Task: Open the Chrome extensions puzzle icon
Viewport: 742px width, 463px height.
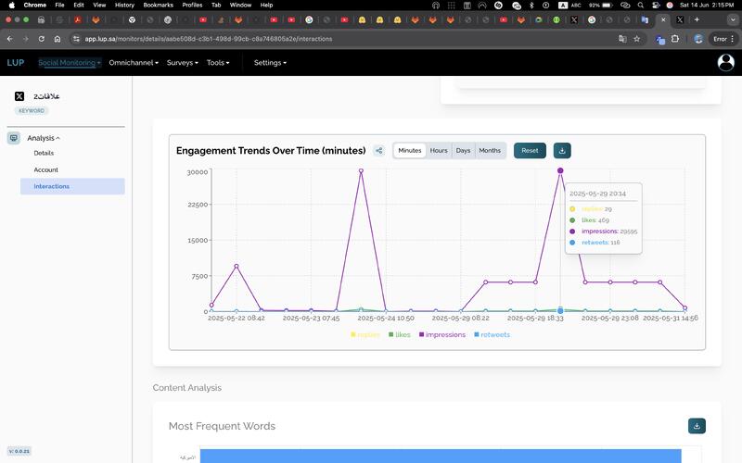Action: point(675,39)
